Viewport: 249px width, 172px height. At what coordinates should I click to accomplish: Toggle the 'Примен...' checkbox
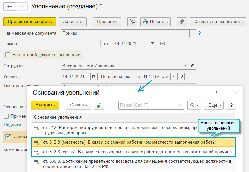pyautogui.click(x=6, y=116)
